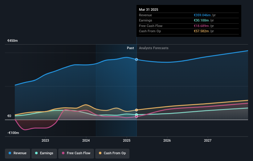The width and height of the screenshot is (253, 161).
Task: Click the €18.689m free cash flow value
Action: (201, 26)
